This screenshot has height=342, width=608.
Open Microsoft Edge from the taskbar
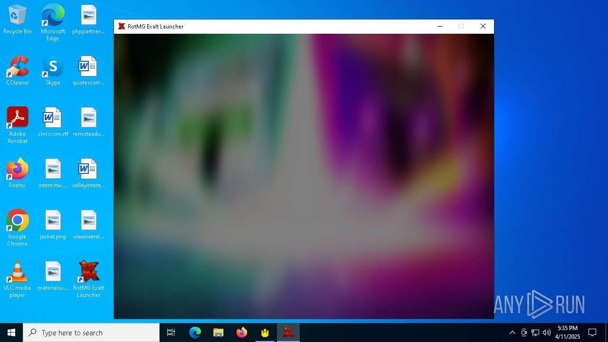point(195,332)
